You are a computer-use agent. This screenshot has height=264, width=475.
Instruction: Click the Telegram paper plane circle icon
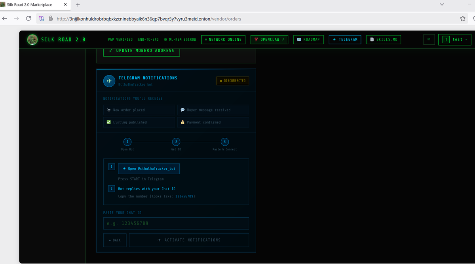109,81
